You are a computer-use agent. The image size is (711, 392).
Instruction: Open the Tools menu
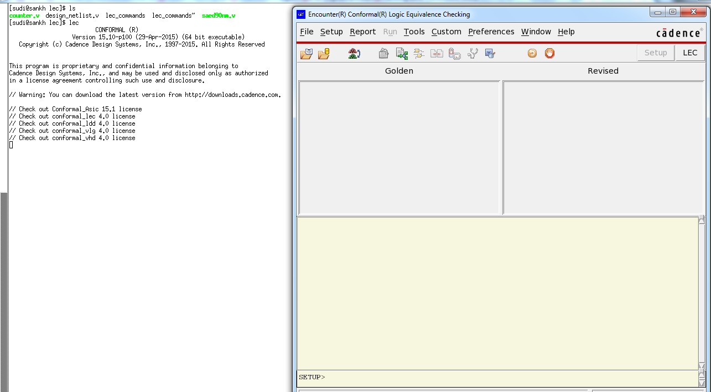pos(414,32)
